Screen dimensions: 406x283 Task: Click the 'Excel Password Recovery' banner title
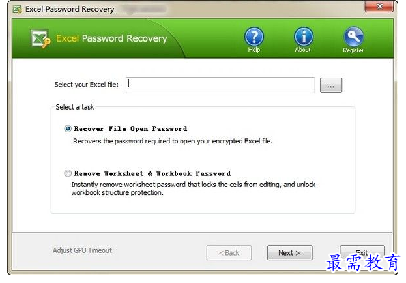click(x=111, y=38)
